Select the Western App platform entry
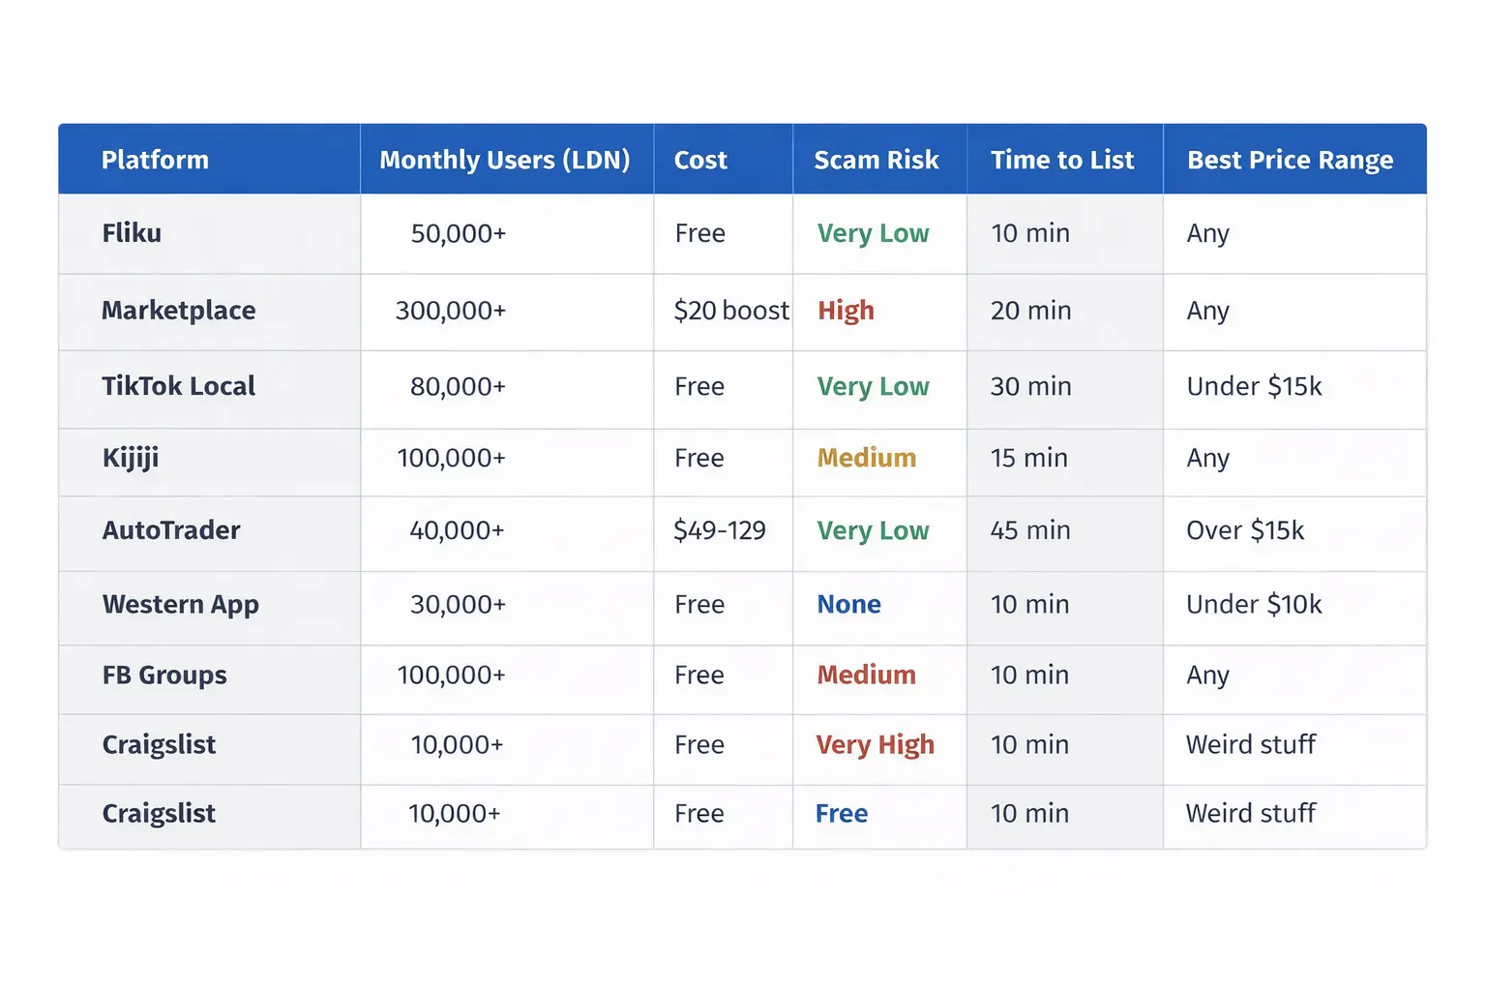This screenshot has height=991, width=1486. click(x=180, y=604)
